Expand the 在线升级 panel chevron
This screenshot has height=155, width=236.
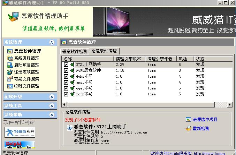click(x=52, y=97)
